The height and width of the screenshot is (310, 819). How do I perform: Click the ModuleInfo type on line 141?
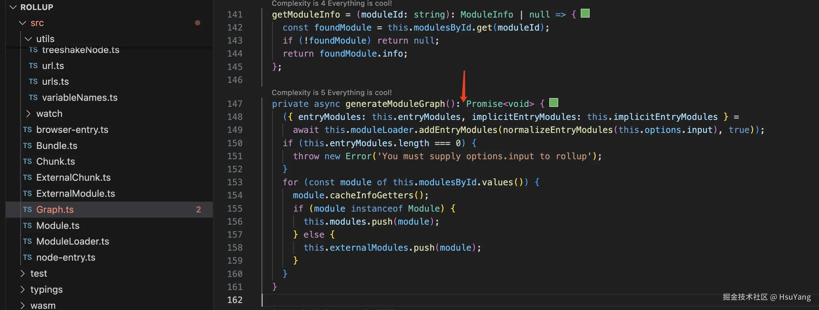(x=487, y=15)
